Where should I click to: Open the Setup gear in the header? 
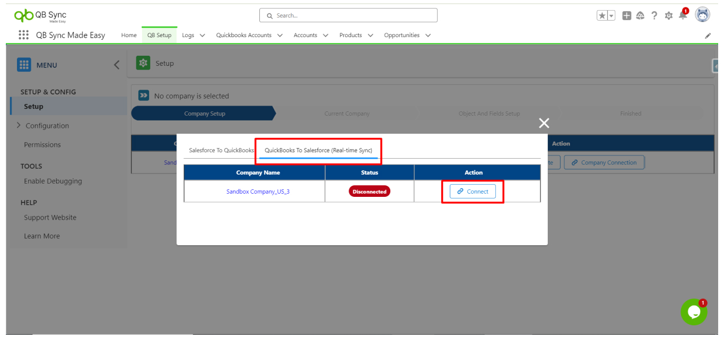click(668, 16)
